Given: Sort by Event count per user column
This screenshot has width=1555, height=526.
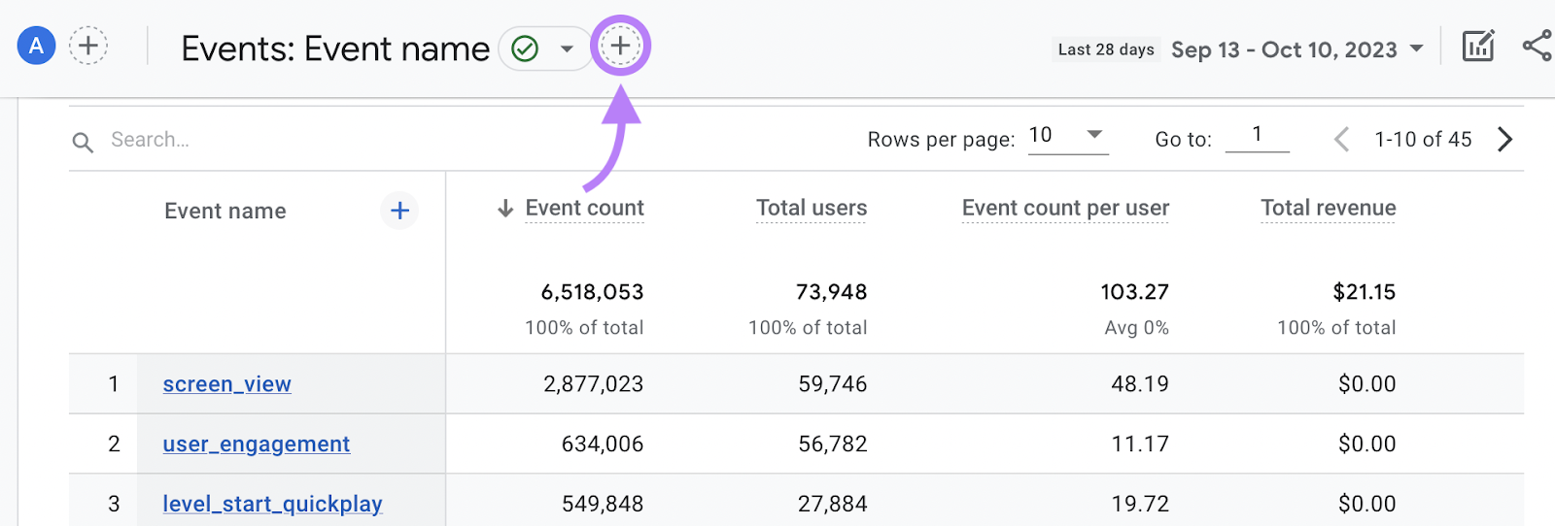Looking at the screenshot, I should point(1065,208).
